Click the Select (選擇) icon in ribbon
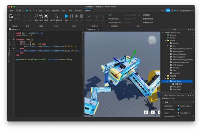This screenshot has width=202, height=131. [x=46, y=16]
